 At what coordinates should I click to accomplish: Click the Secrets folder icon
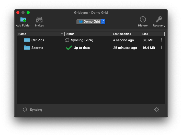click(27, 48)
